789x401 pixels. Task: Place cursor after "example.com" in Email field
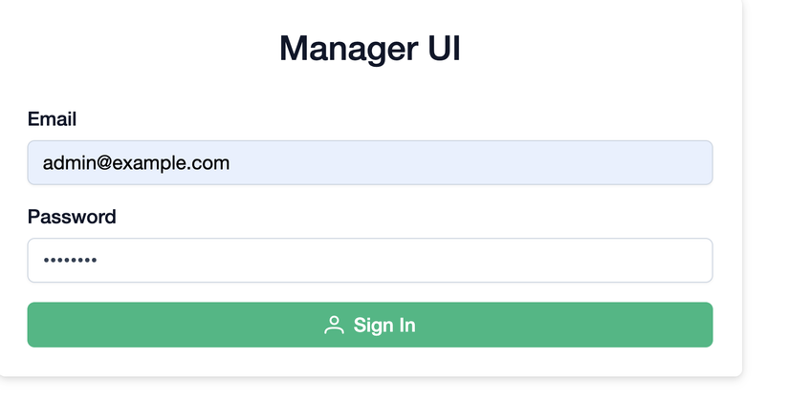coord(230,163)
